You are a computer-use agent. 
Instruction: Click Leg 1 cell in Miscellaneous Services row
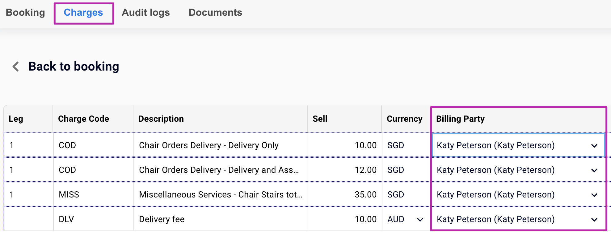tap(28, 194)
